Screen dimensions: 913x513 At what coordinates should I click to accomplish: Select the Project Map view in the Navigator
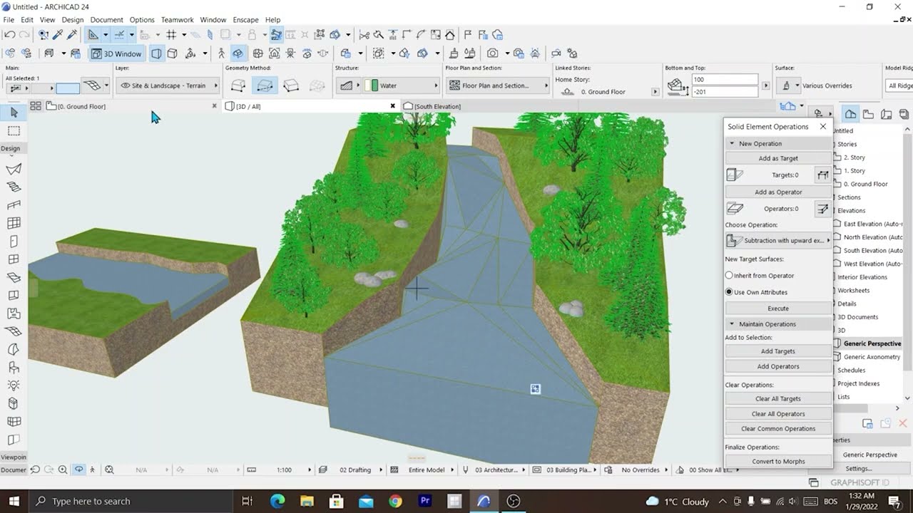pyautogui.click(x=851, y=114)
